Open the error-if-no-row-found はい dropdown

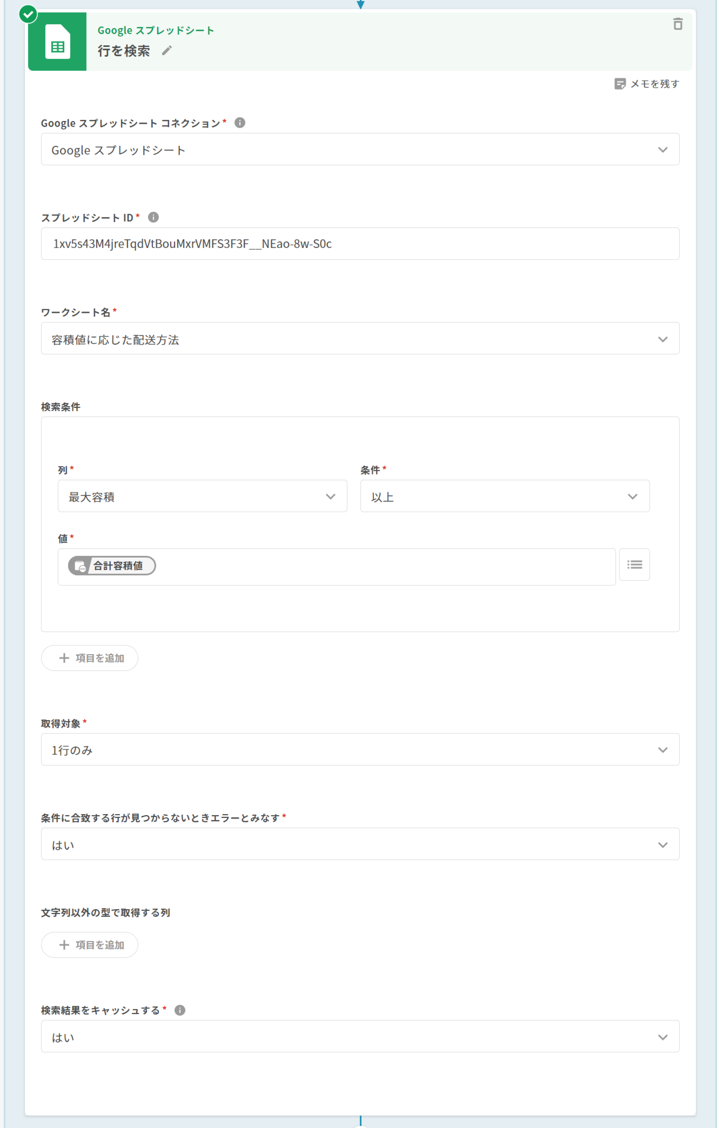[360, 845]
